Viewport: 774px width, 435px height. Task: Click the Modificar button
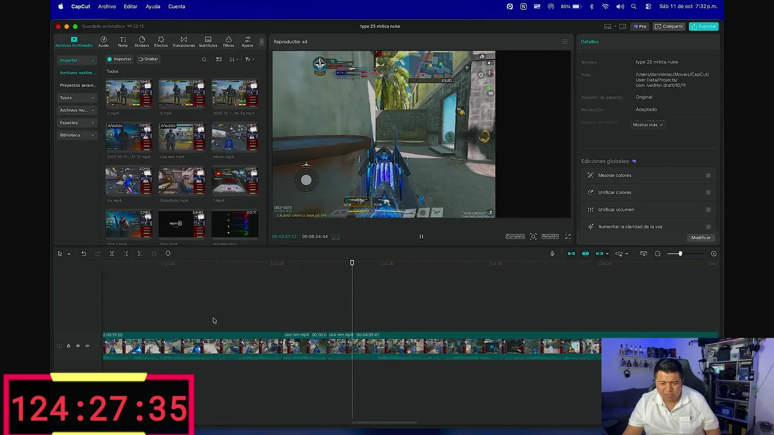point(701,237)
